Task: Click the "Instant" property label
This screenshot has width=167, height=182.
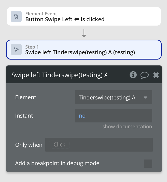Action: point(24,116)
